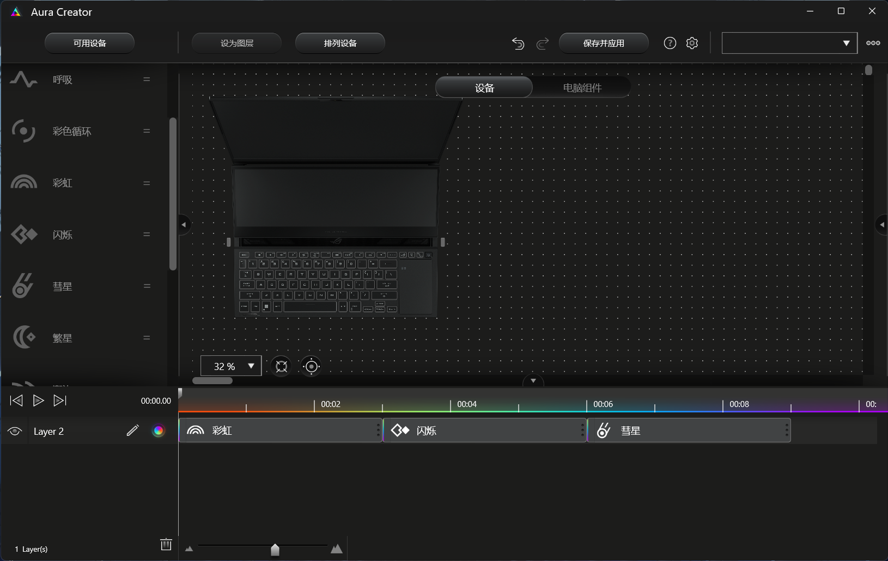Click the fit-to-view reset icon near zoom
The height and width of the screenshot is (561, 888).
point(282,366)
